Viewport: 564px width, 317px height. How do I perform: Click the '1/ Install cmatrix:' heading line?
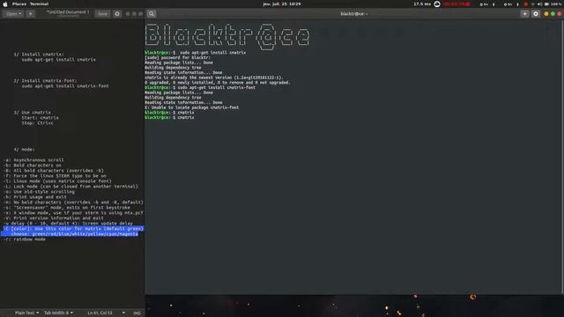(39, 55)
